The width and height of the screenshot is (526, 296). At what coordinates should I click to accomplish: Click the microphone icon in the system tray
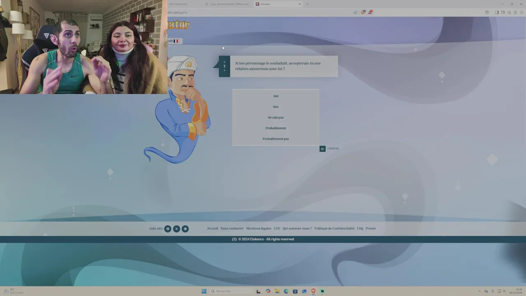[x=493, y=291]
